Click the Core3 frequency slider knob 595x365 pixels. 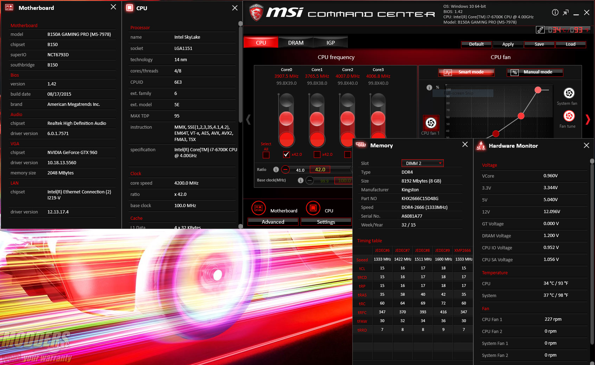378,119
